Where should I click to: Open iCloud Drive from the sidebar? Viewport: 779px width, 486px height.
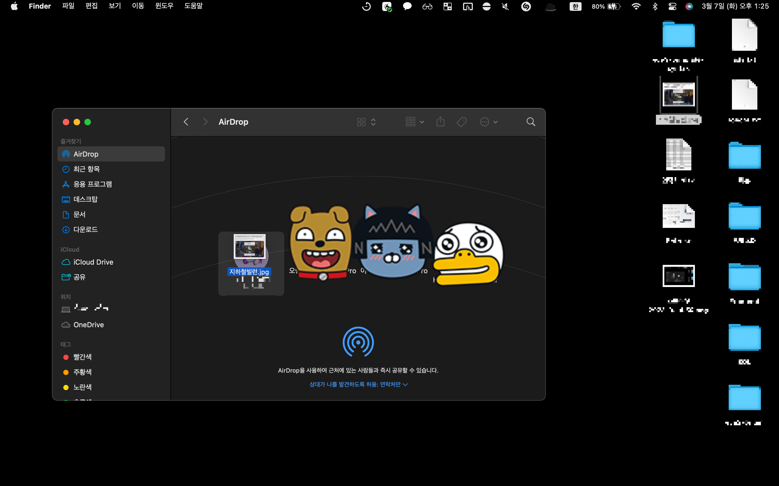[x=93, y=262]
